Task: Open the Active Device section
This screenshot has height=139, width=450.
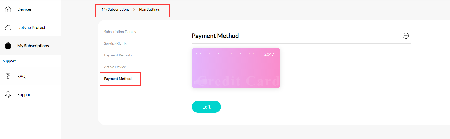Action: tap(115, 67)
